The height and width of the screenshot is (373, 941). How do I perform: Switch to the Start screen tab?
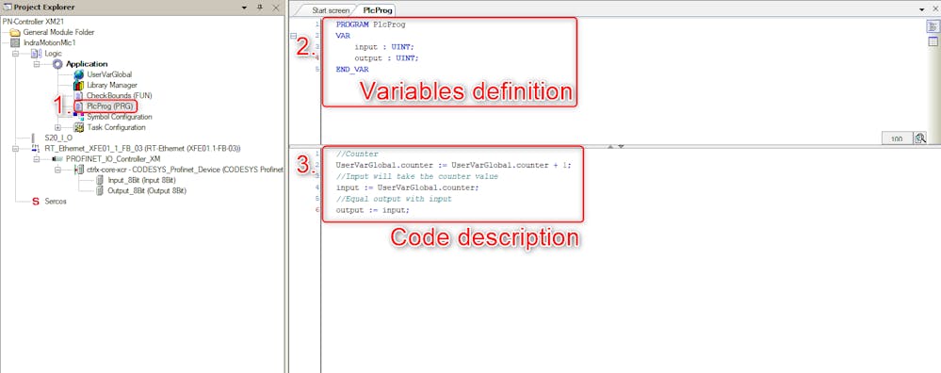pyautogui.click(x=330, y=10)
